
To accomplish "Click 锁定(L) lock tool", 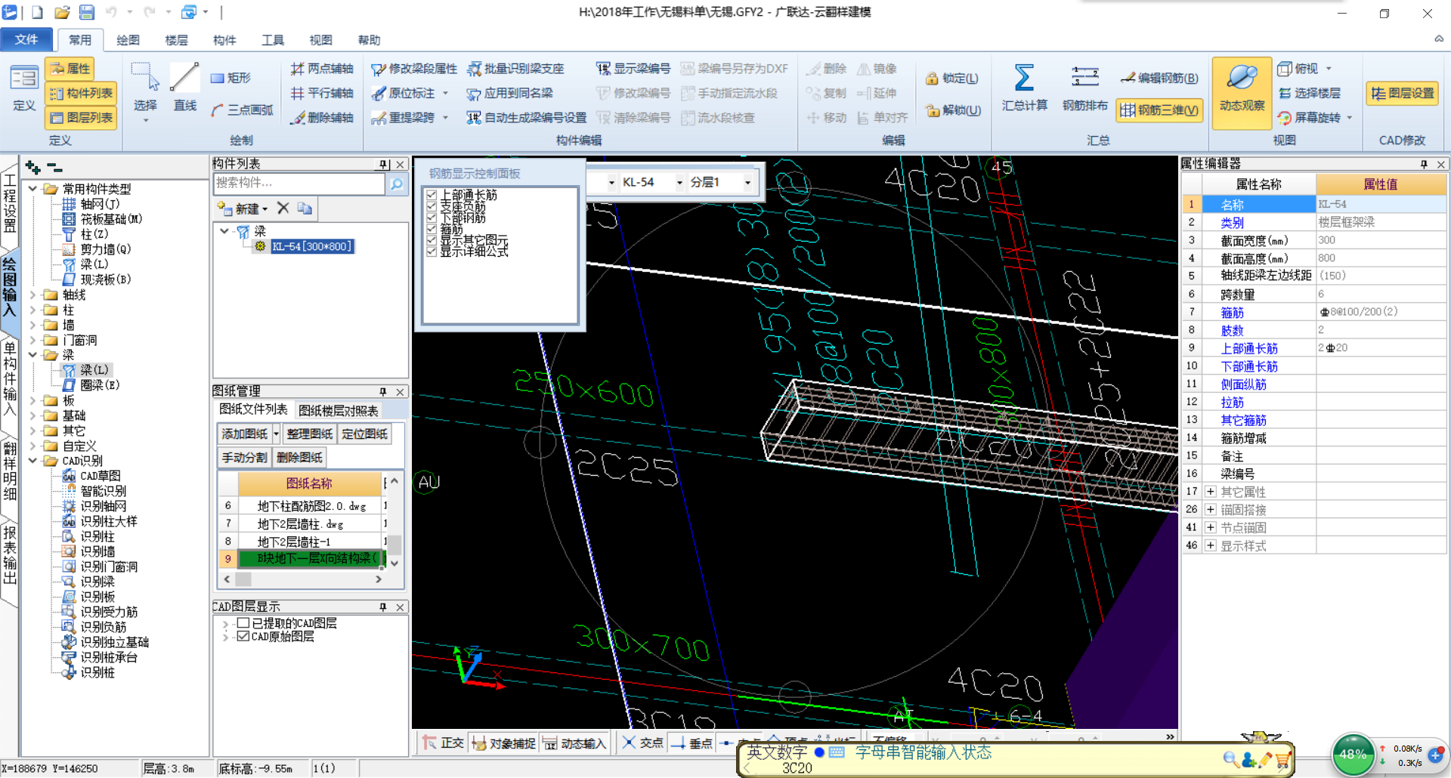I will [952, 79].
